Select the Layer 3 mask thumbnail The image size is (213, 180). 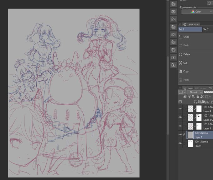click(199, 126)
